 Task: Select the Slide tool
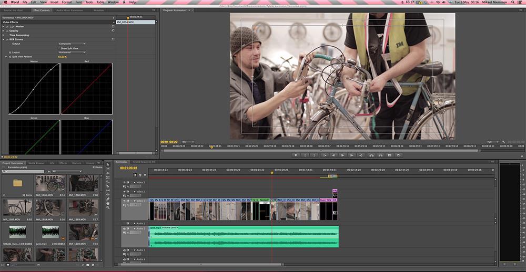[108, 195]
